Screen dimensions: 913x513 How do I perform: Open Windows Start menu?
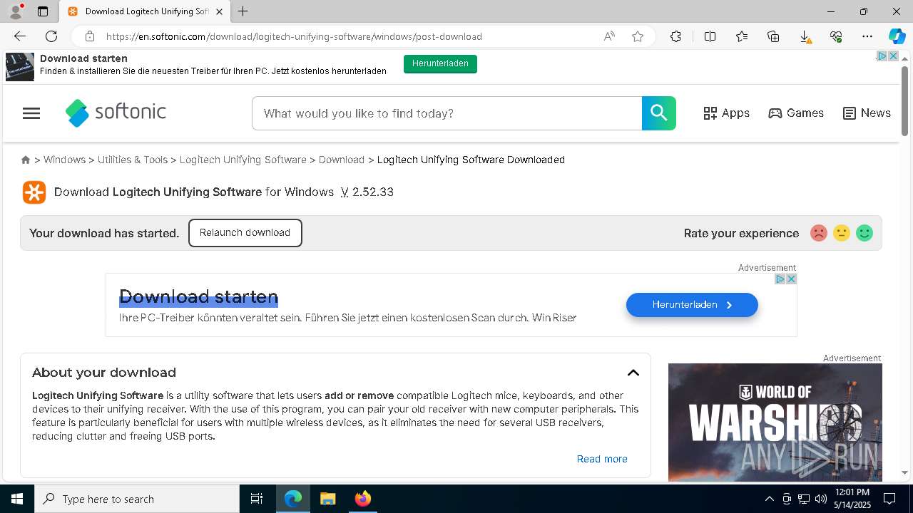17,499
